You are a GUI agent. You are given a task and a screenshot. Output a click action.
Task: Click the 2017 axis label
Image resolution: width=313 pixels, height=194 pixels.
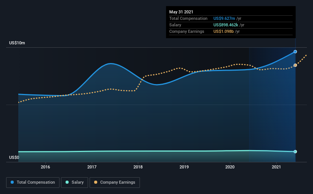coord(92,167)
